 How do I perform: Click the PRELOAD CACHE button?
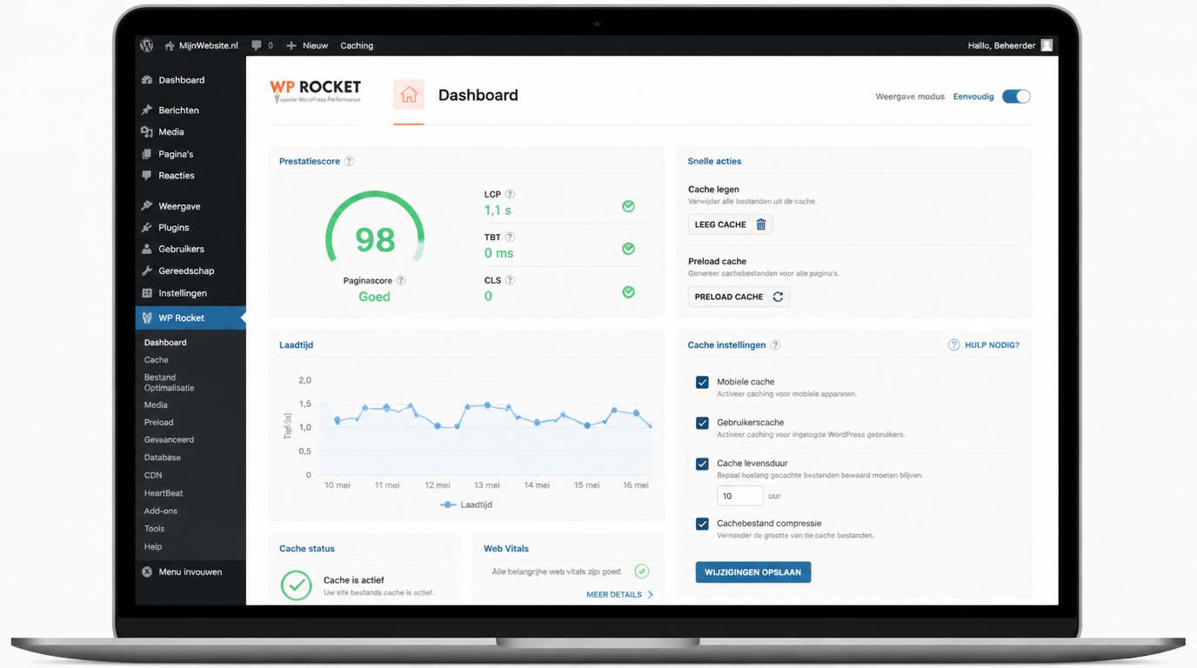point(739,297)
